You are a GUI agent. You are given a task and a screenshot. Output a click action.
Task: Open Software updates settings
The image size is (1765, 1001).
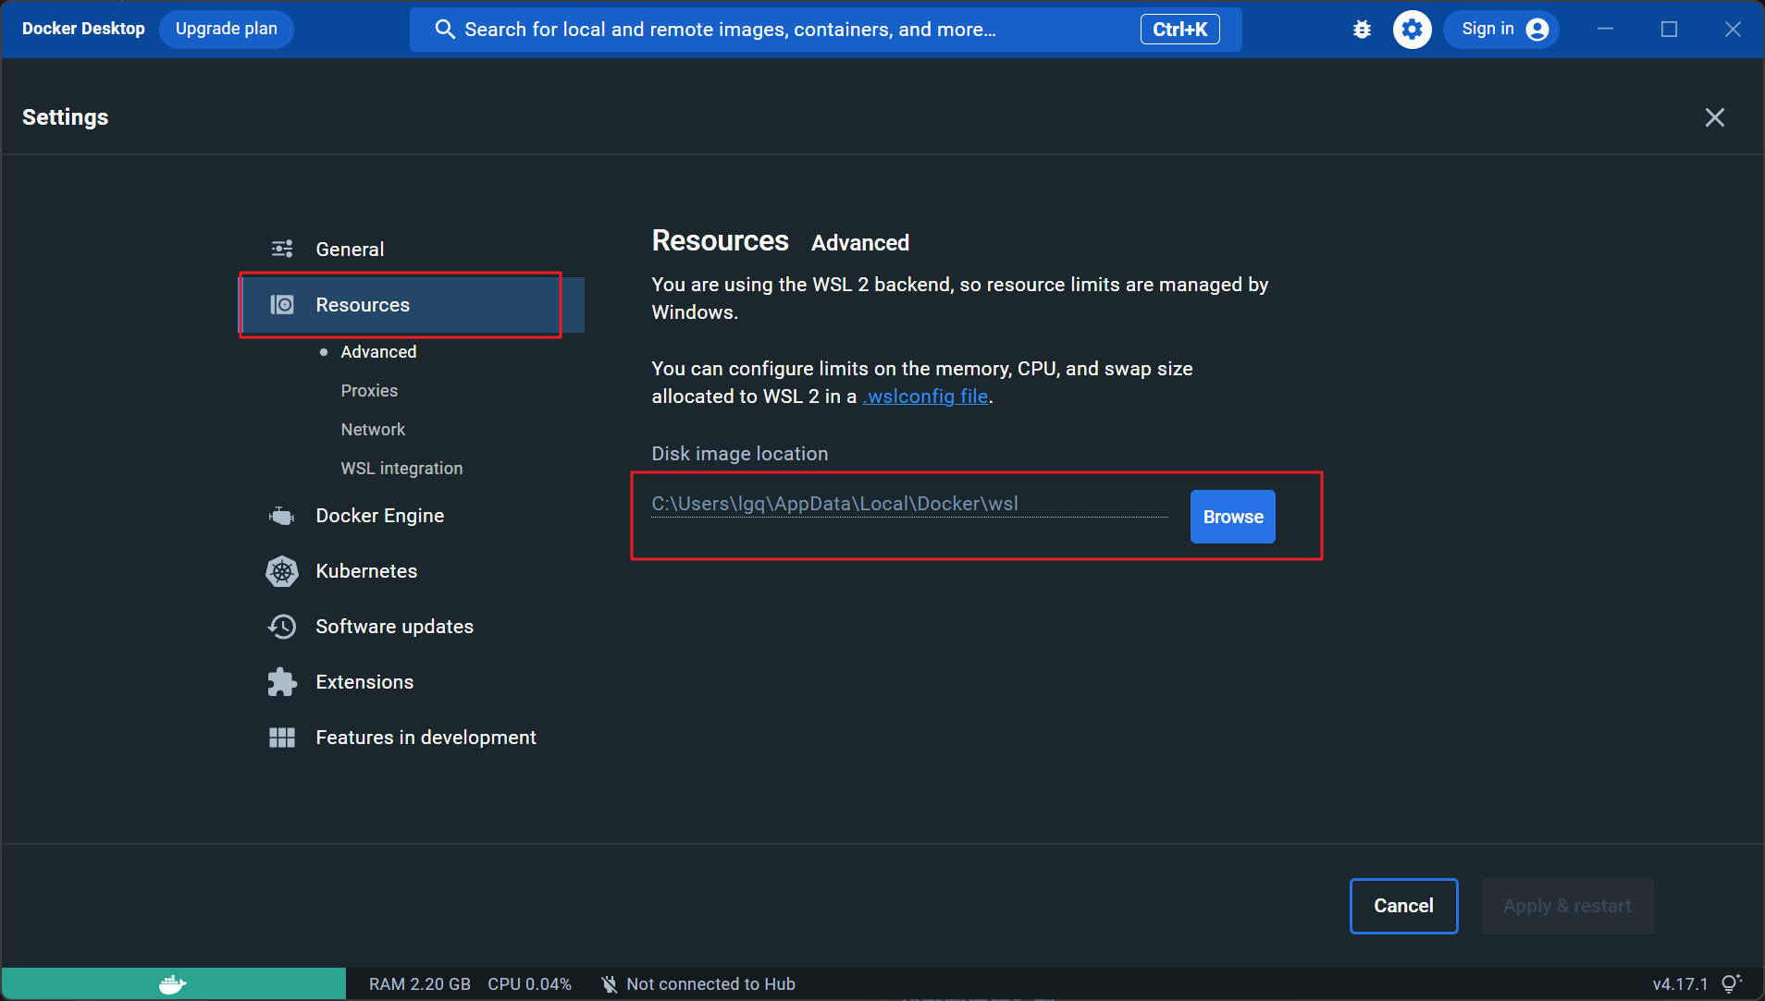(412, 627)
